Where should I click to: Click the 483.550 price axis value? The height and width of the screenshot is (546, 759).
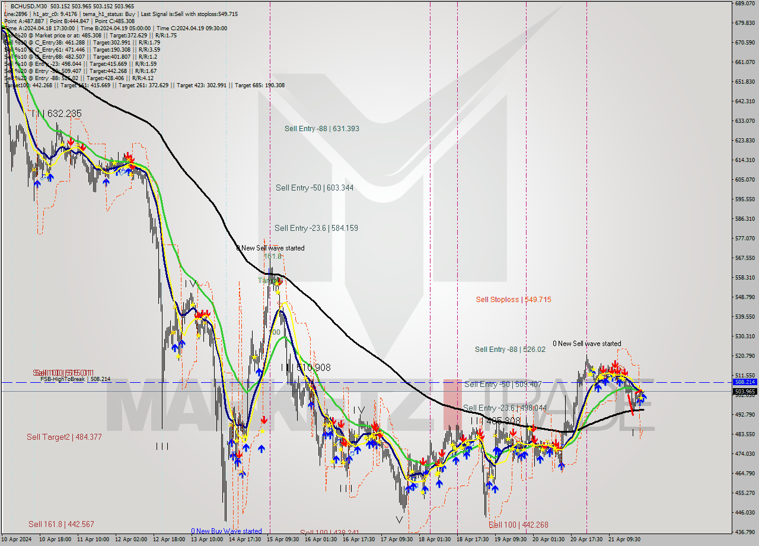pos(745,434)
